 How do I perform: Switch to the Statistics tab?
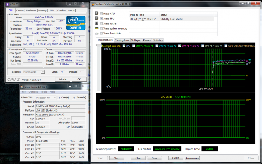(x=158, y=40)
